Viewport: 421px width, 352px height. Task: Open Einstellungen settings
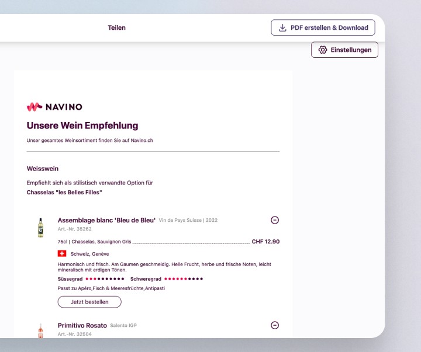click(344, 50)
